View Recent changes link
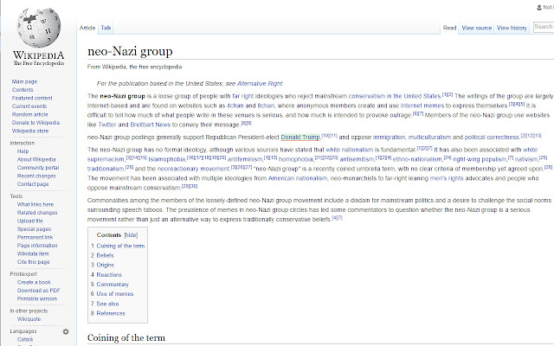Screen dimensions: 554x346 [36, 176]
